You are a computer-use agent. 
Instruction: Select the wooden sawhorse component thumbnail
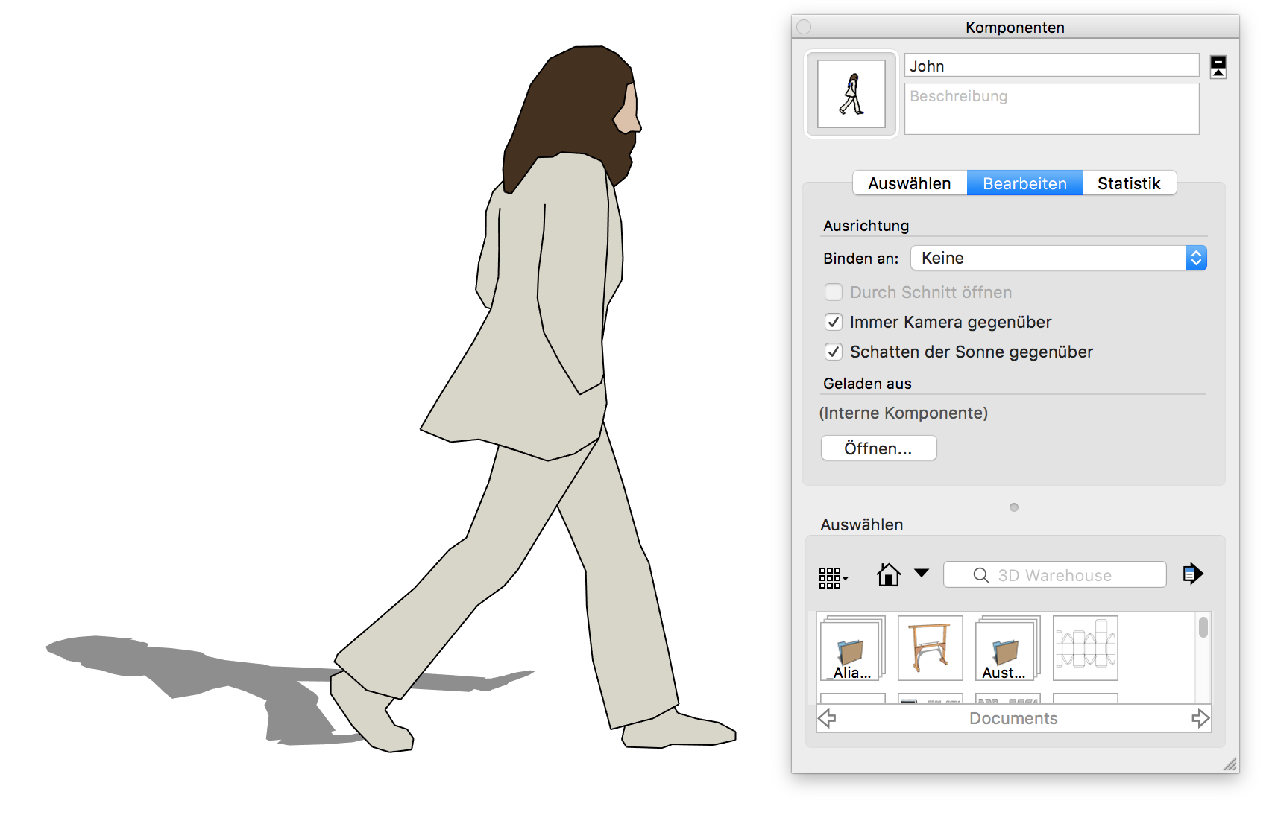click(930, 647)
